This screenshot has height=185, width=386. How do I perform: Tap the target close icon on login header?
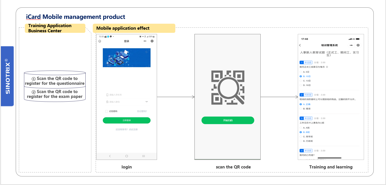pyautogui.click(x=152, y=41)
